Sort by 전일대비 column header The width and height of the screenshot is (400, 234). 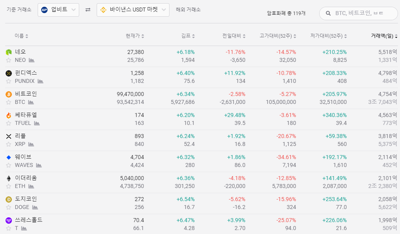pyautogui.click(x=234, y=36)
